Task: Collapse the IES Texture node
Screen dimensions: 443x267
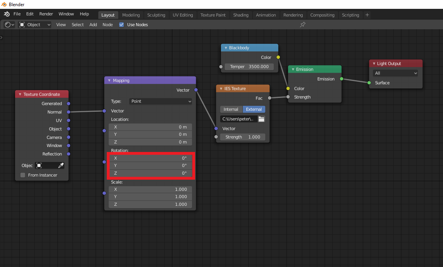Action: tap(221, 88)
